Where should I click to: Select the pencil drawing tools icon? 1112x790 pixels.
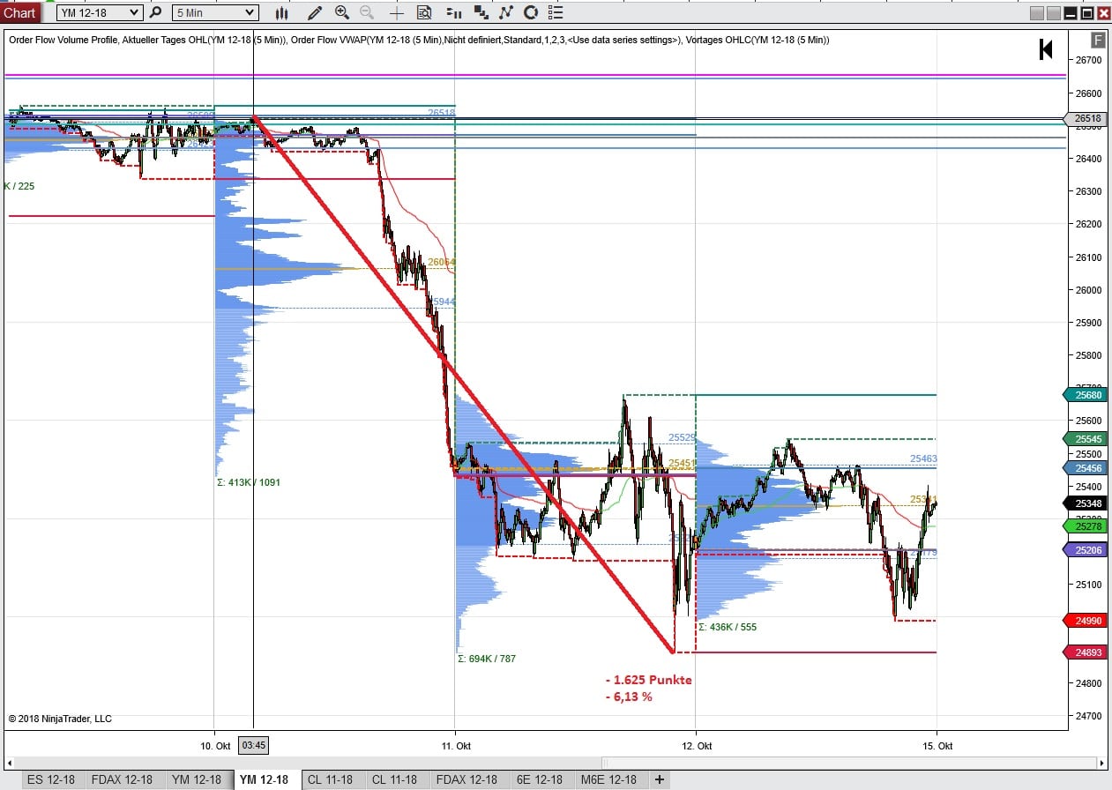point(315,13)
